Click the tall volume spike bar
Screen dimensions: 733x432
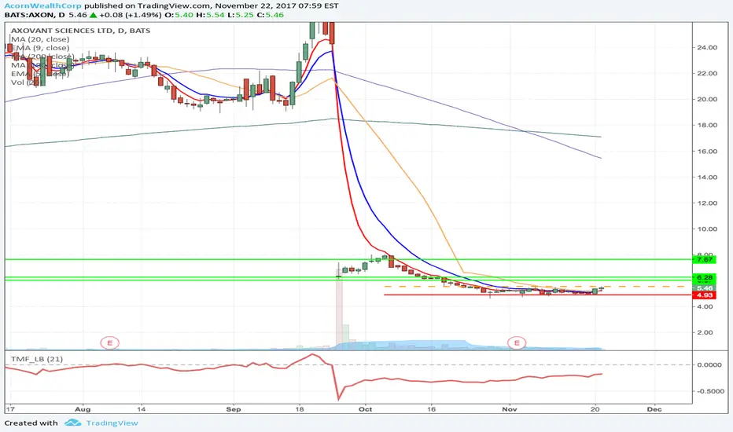[x=339, y=308]
